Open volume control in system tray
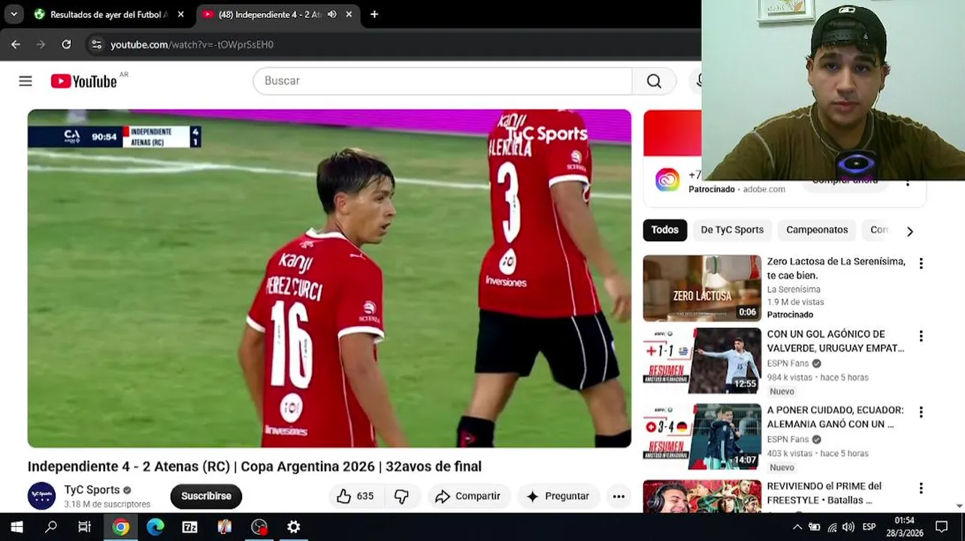Viewport: 965px width, 541px height. 849,527
